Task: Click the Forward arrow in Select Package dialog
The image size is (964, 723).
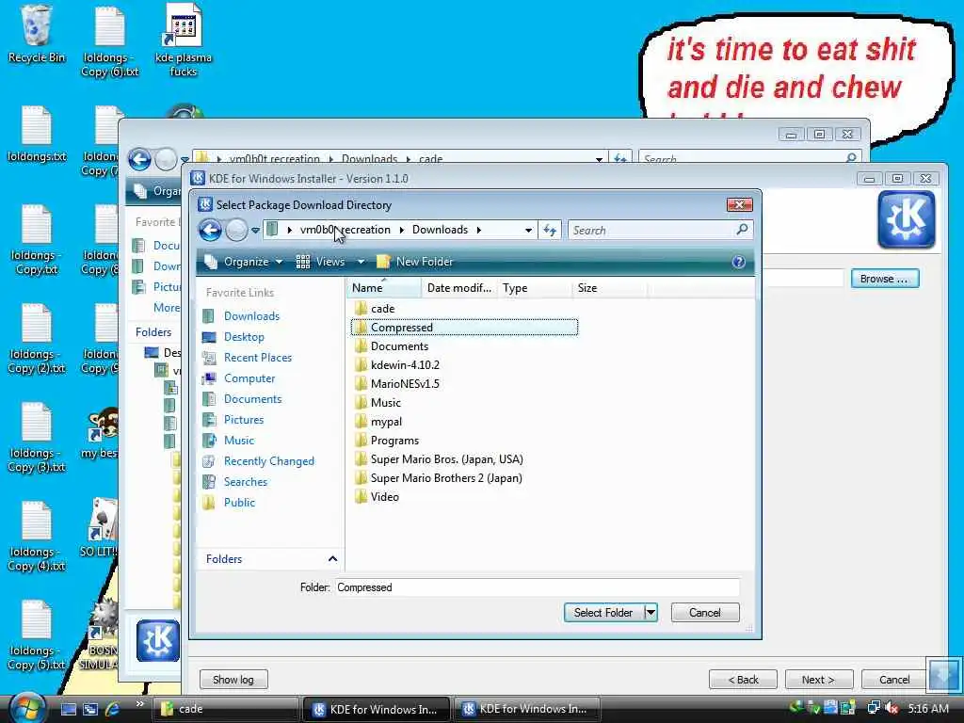Action: point(236,231)
